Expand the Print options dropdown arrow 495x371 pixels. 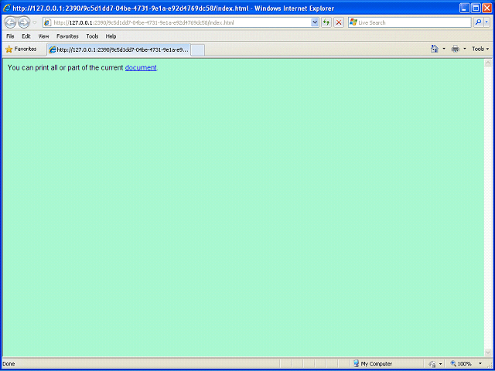464,49
